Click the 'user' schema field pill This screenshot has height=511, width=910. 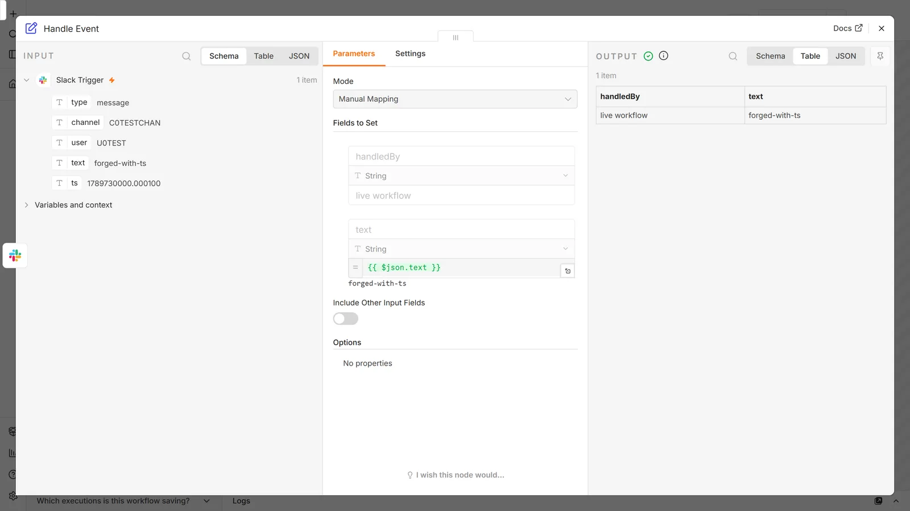[x=72, y=143]
